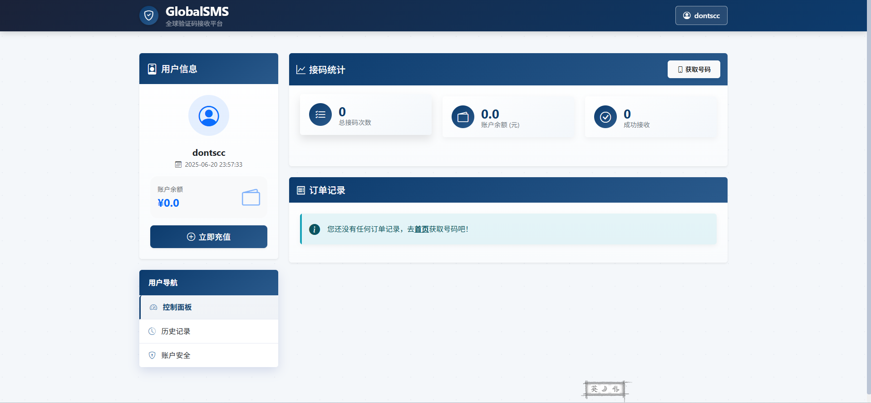Image resolution: width=871 pixels, height=403 pixels.
Task: Follow the 首页 link in notice
Action: pos(422,229)
